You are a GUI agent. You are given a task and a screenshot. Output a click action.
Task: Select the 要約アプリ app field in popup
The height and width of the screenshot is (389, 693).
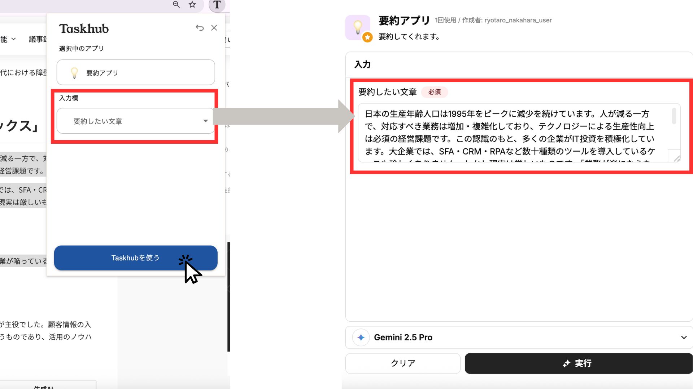point(136,72)
